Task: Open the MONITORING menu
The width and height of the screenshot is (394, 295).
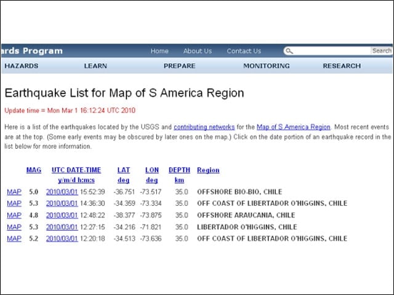Action: tap(267, 66)
